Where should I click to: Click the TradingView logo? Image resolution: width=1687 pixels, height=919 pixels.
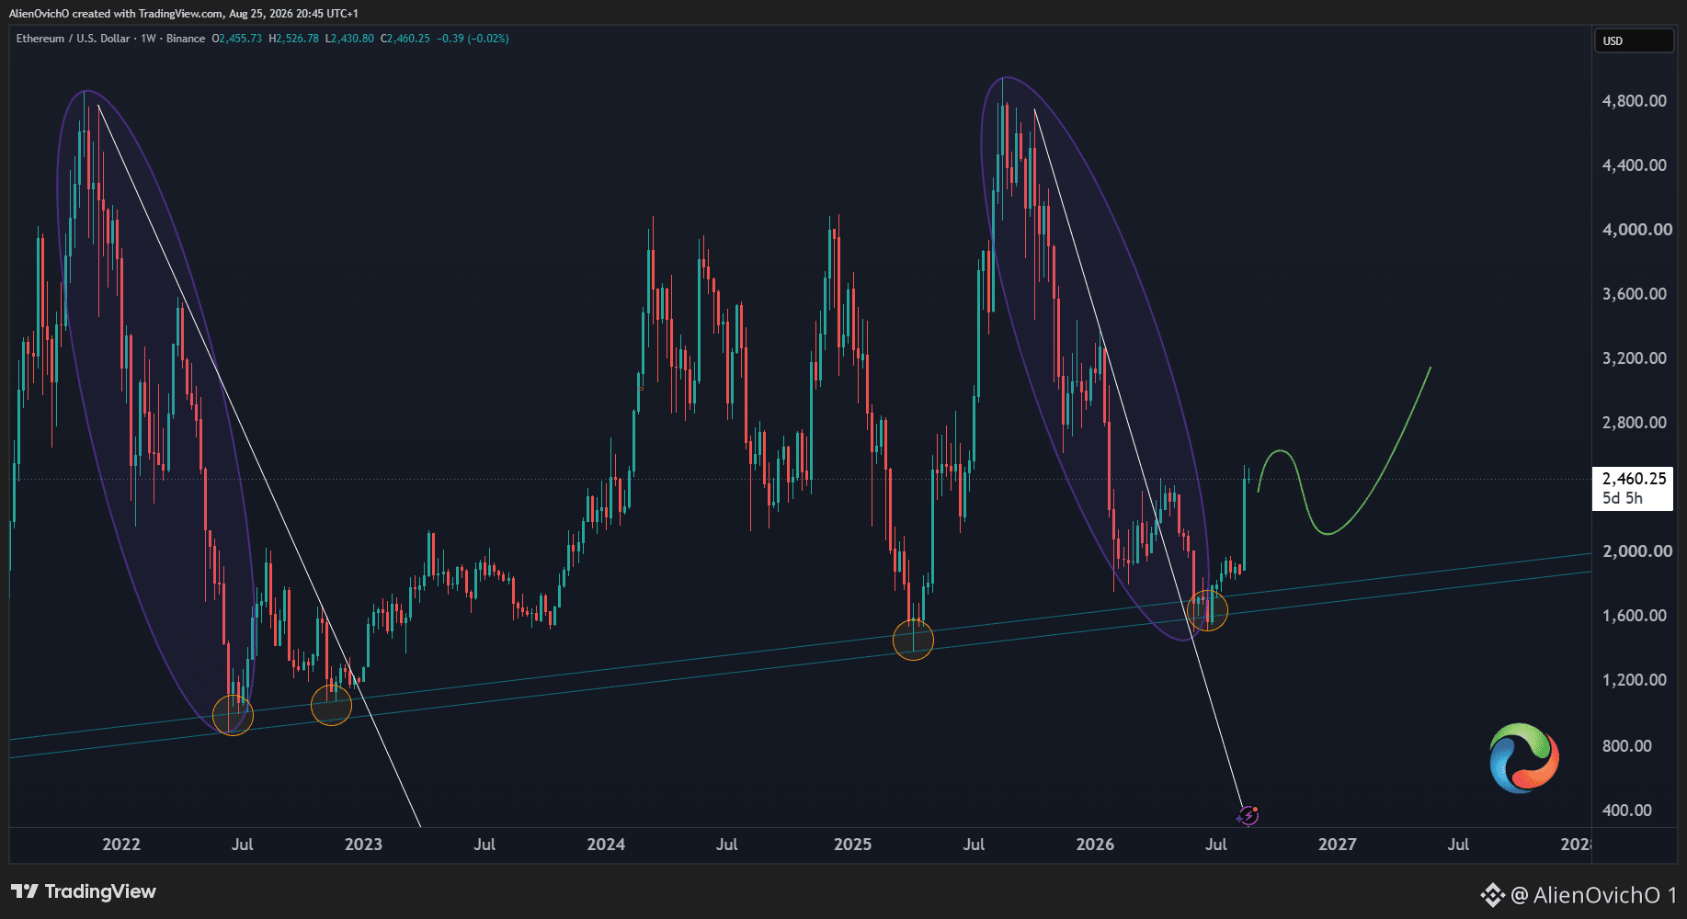click(x=84, y=891)
